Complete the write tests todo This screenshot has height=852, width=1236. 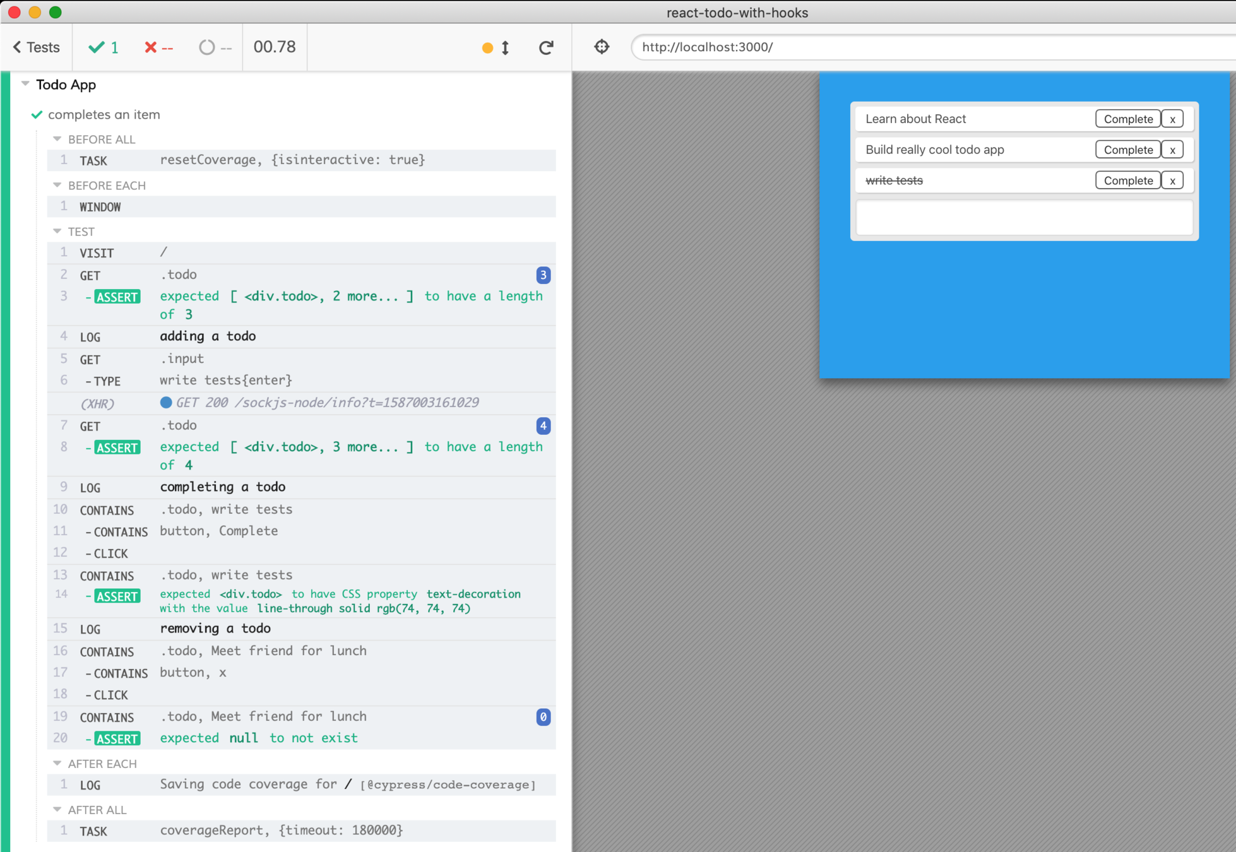click(1127, 180)
